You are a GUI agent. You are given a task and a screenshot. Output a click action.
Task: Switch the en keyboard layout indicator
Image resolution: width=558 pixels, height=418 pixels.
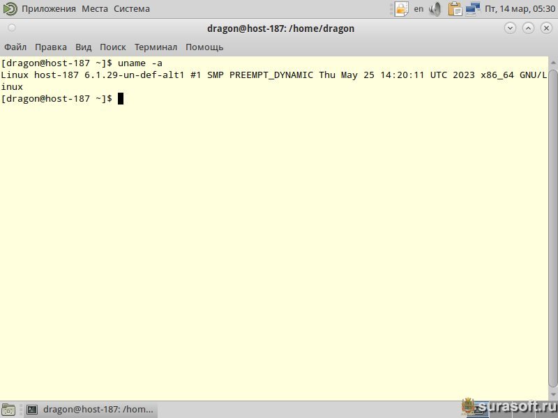(x=418, y=9)
